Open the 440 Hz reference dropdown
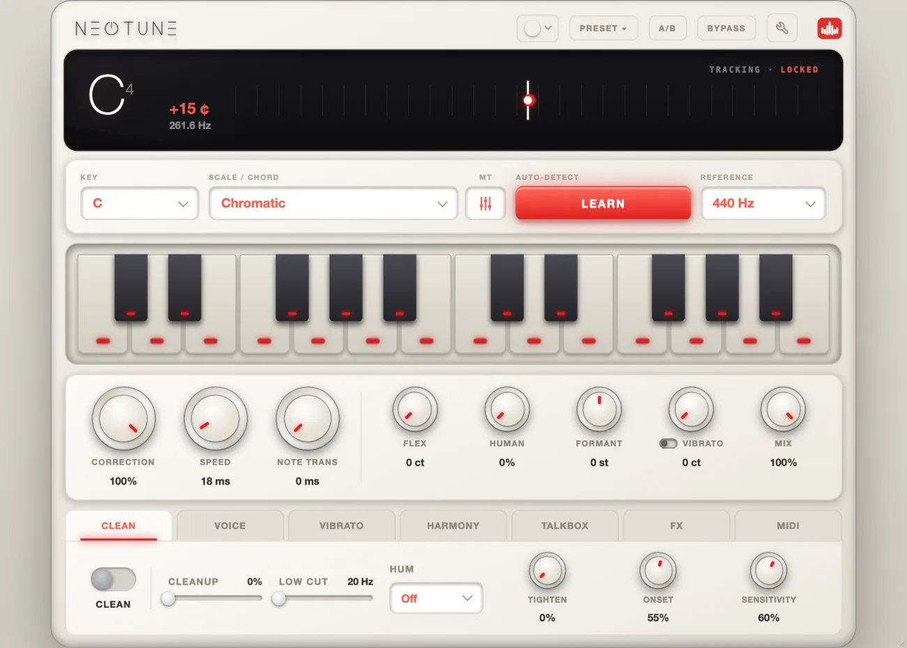907x648 pixels. click(x=763, y=204)
